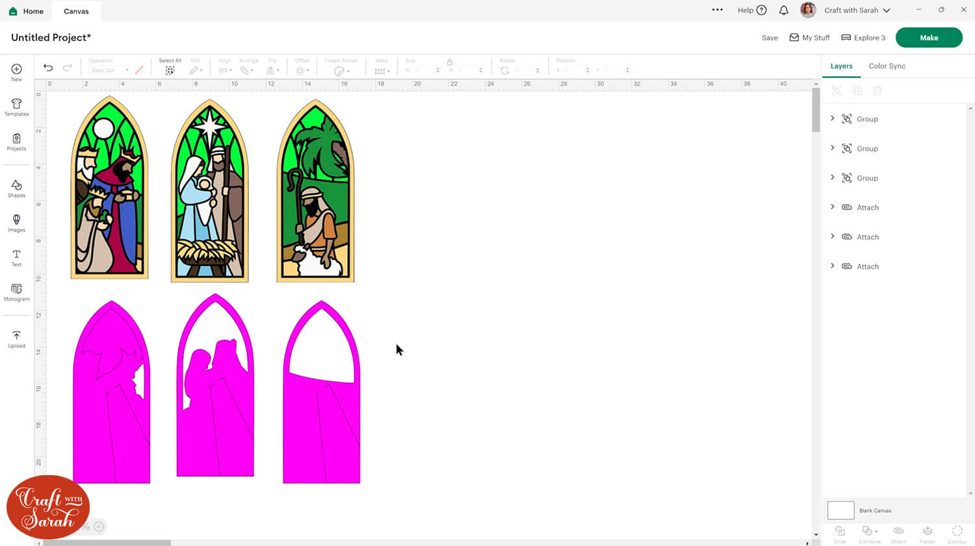Viewport: 975px width, 546px height.
Task: Click the Blank Canvas color swatch
Action: (840, 510)
